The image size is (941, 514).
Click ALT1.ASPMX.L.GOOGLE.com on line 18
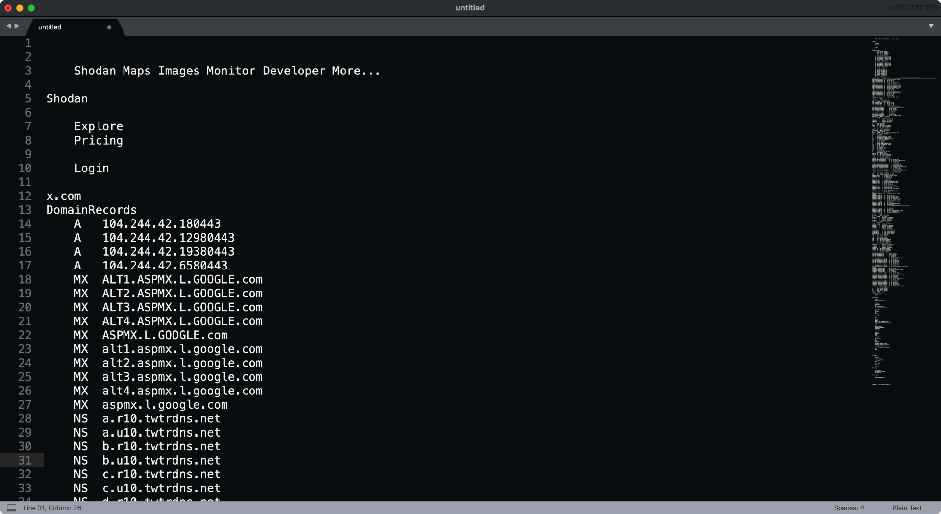click(182, 280)
